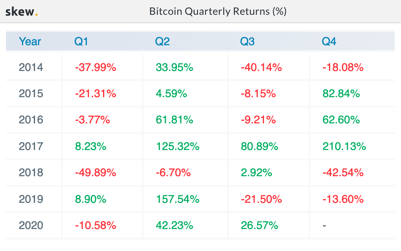Click the skew. logo

(x=21, y=12)
